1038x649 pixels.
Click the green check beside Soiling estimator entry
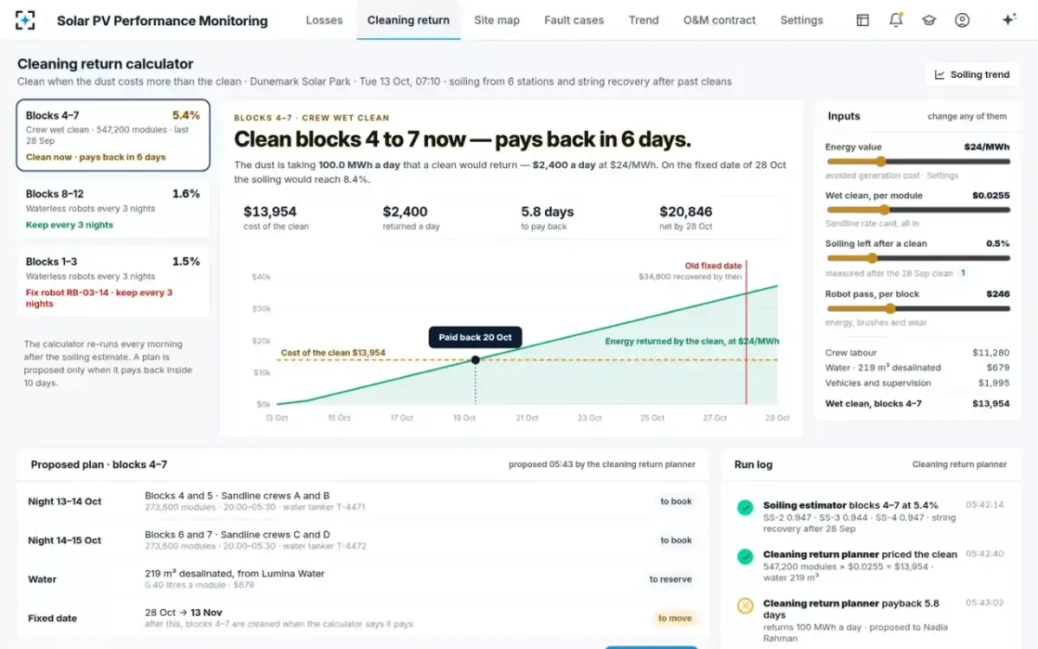[745, 508]
